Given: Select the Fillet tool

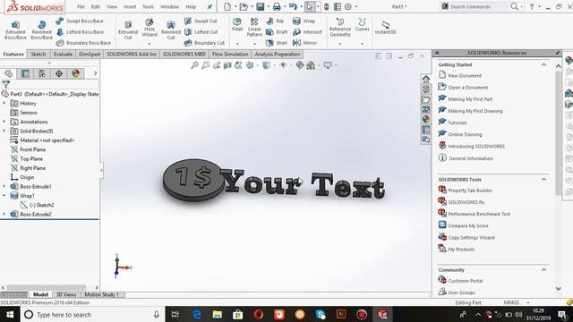Looking at the screenshot, I should [237, 24].
